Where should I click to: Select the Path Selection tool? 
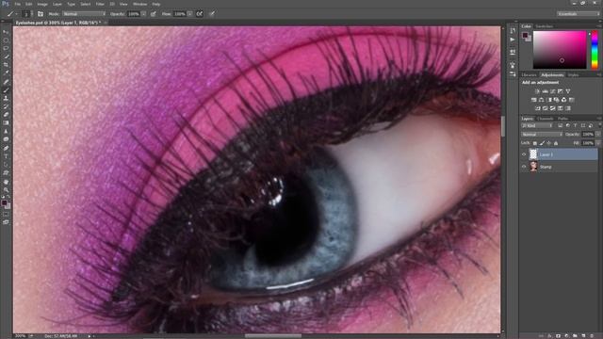6,165
